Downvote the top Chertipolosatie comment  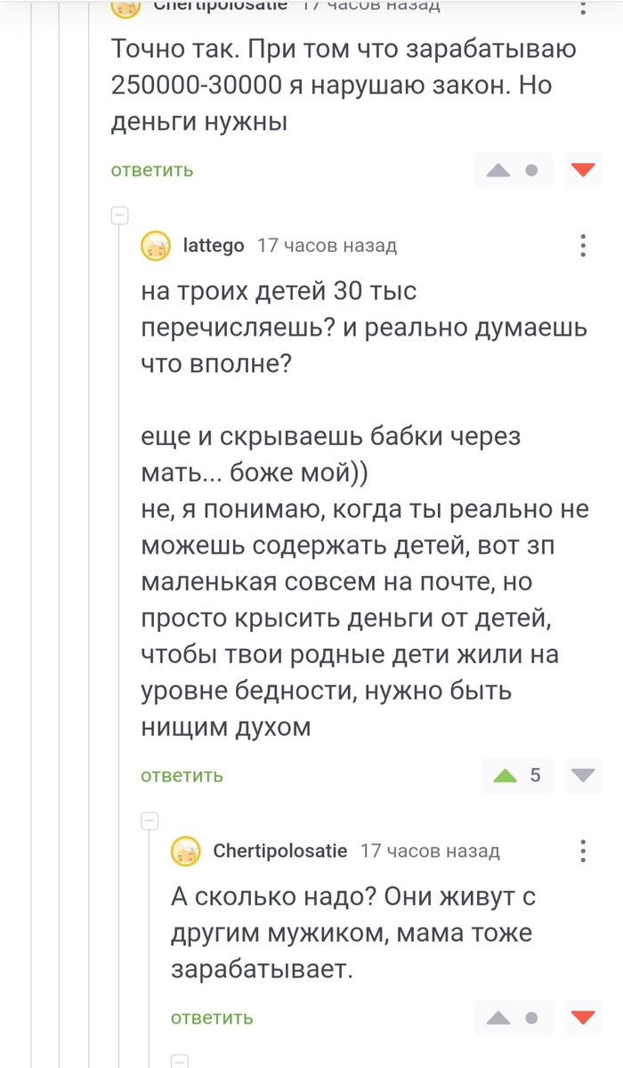click(x=584, y=170)
